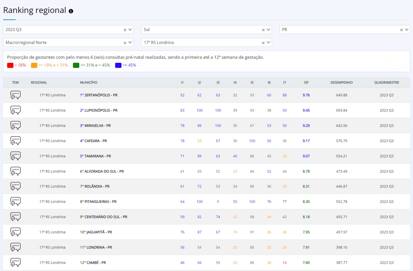Screen dimensions: 413x271
Task: Click the red < 18% legend swatch
Action: point(10,65)
